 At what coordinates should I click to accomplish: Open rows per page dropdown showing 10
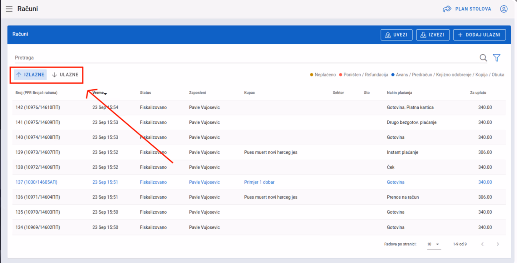[x=434, y=244]
